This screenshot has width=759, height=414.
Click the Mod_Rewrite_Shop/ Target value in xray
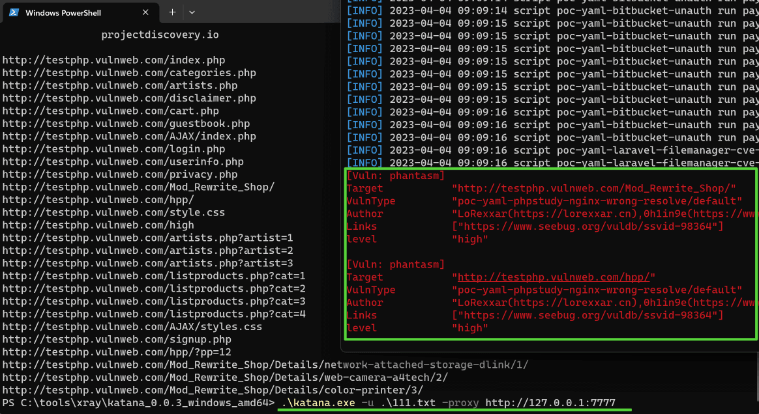593,188
